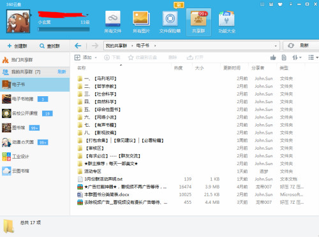Go forward with the right arrow
The width and height of the screenshot is (319, 237).
(x=95, y=46)
